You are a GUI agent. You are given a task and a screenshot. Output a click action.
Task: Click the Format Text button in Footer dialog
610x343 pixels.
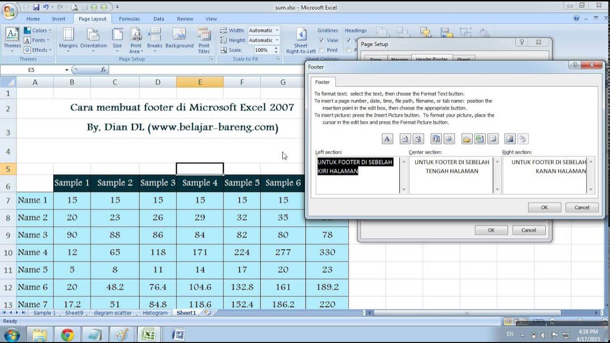click(x=387, y=139)
